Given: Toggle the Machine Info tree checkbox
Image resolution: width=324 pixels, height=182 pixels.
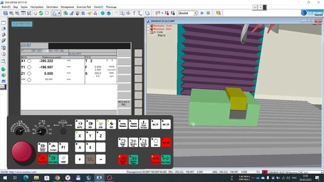Looking at the screenshot, I should 148,29.
